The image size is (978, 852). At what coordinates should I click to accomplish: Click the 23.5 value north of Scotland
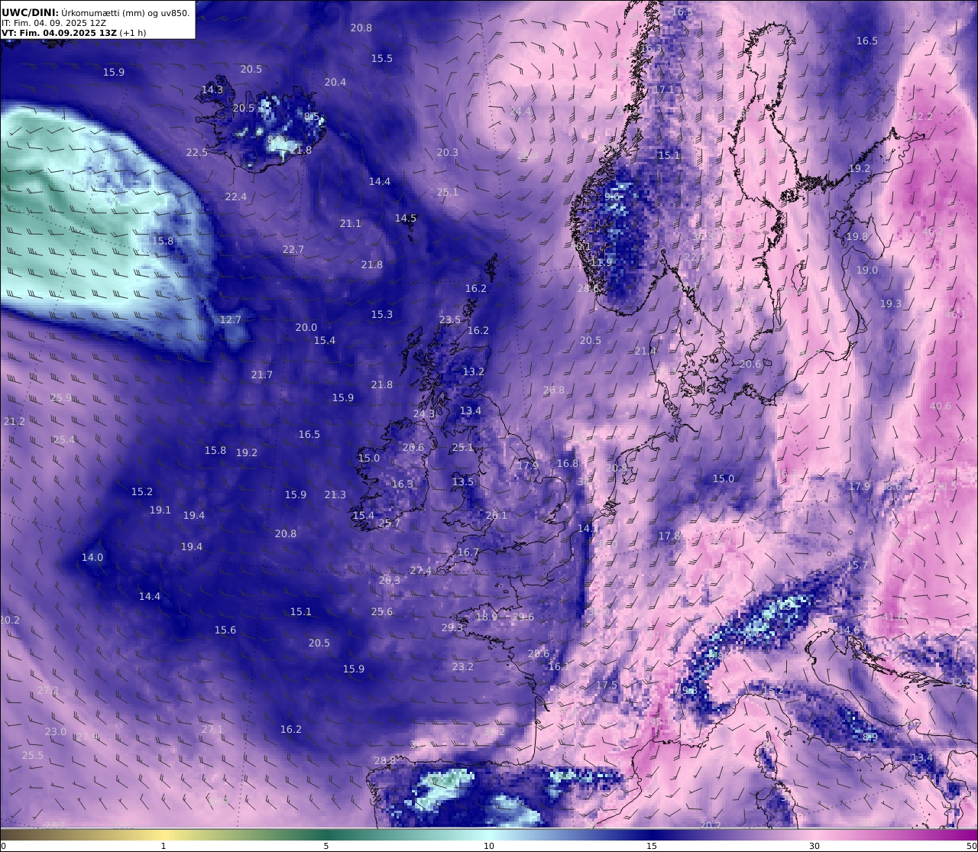point(450,319)
